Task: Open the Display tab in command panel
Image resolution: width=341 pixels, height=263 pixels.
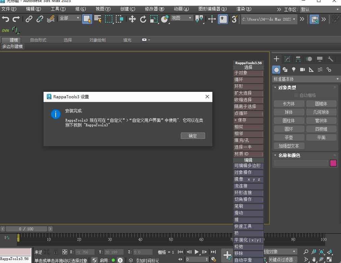Action: (320, 59)
